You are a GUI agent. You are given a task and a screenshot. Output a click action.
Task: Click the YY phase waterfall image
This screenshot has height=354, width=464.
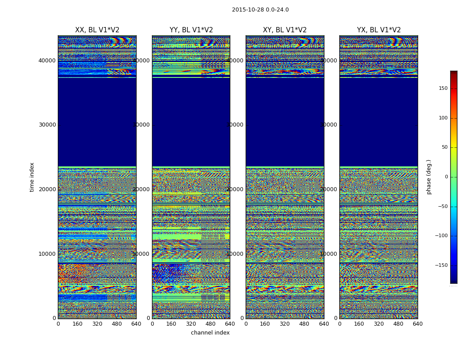tap(191, 177)
